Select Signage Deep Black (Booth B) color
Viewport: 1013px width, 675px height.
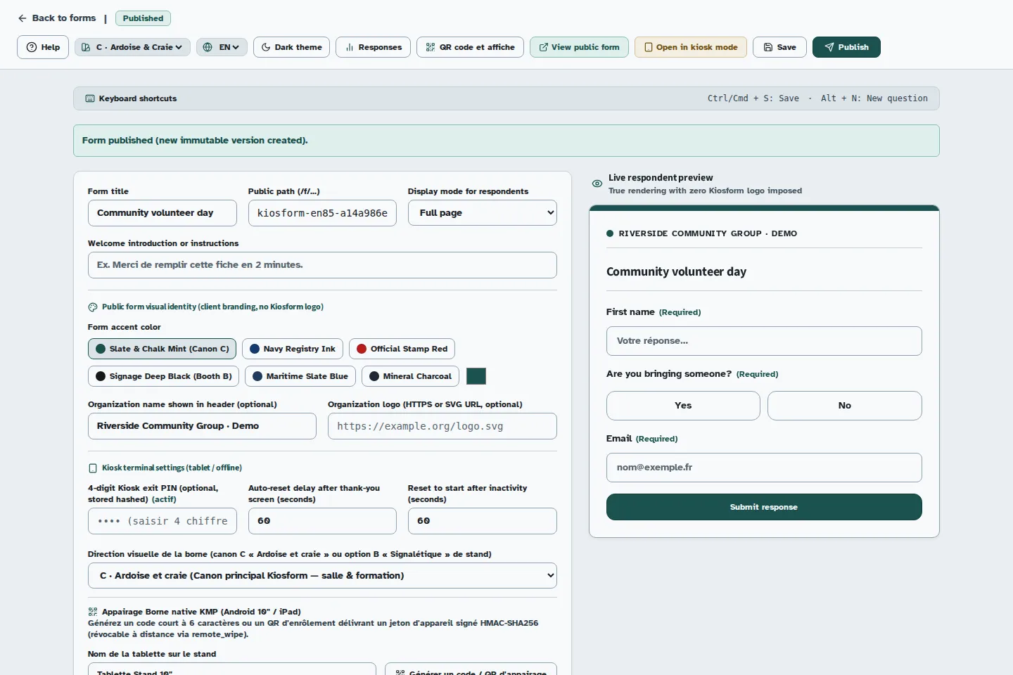pyautogui.click(x=164, y=376)
